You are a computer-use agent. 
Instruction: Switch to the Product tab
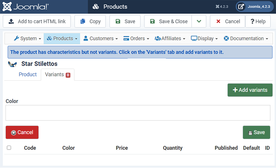coord(28,74)
